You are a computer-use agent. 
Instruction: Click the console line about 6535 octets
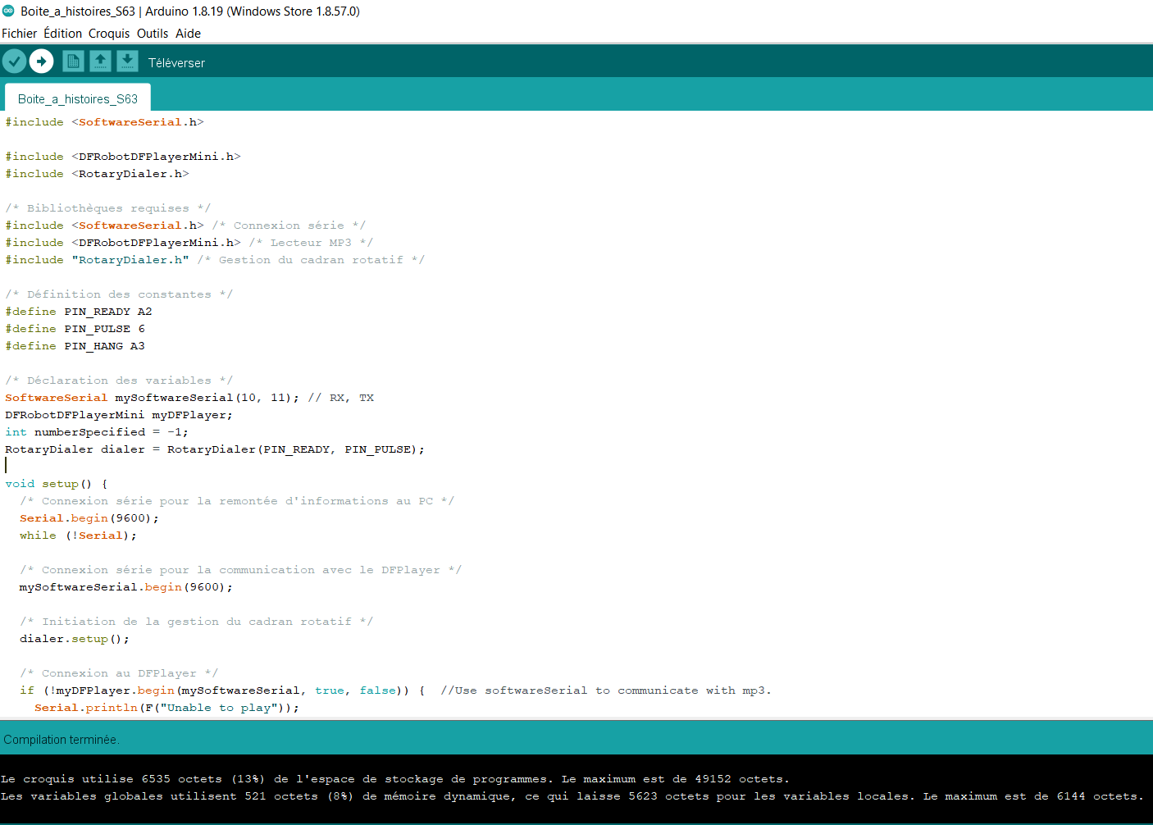point(394,779)
